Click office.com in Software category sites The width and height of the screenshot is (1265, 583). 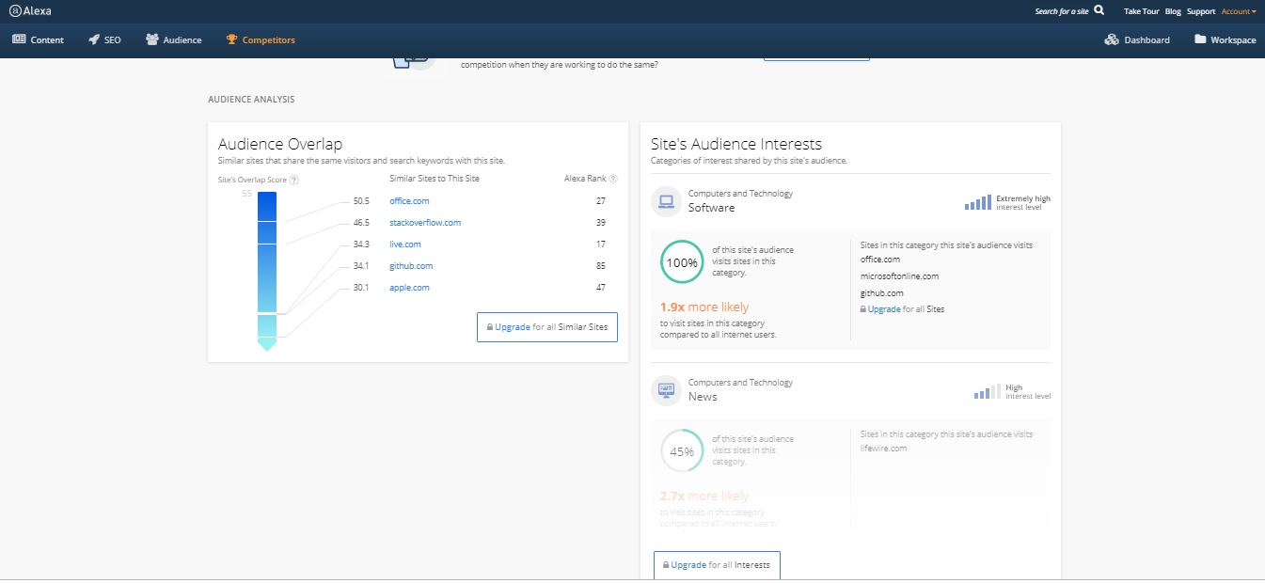coord(880,260)
